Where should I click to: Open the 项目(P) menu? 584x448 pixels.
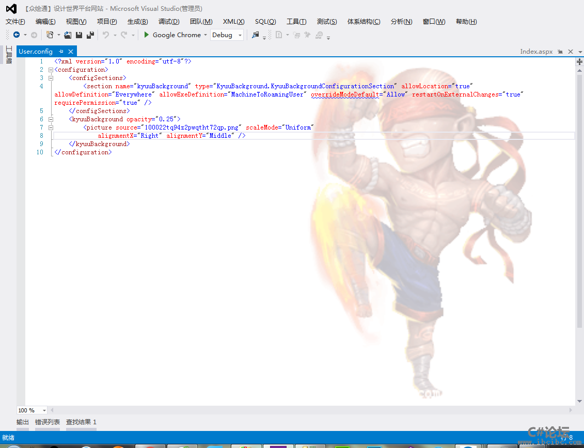point(107,22)
